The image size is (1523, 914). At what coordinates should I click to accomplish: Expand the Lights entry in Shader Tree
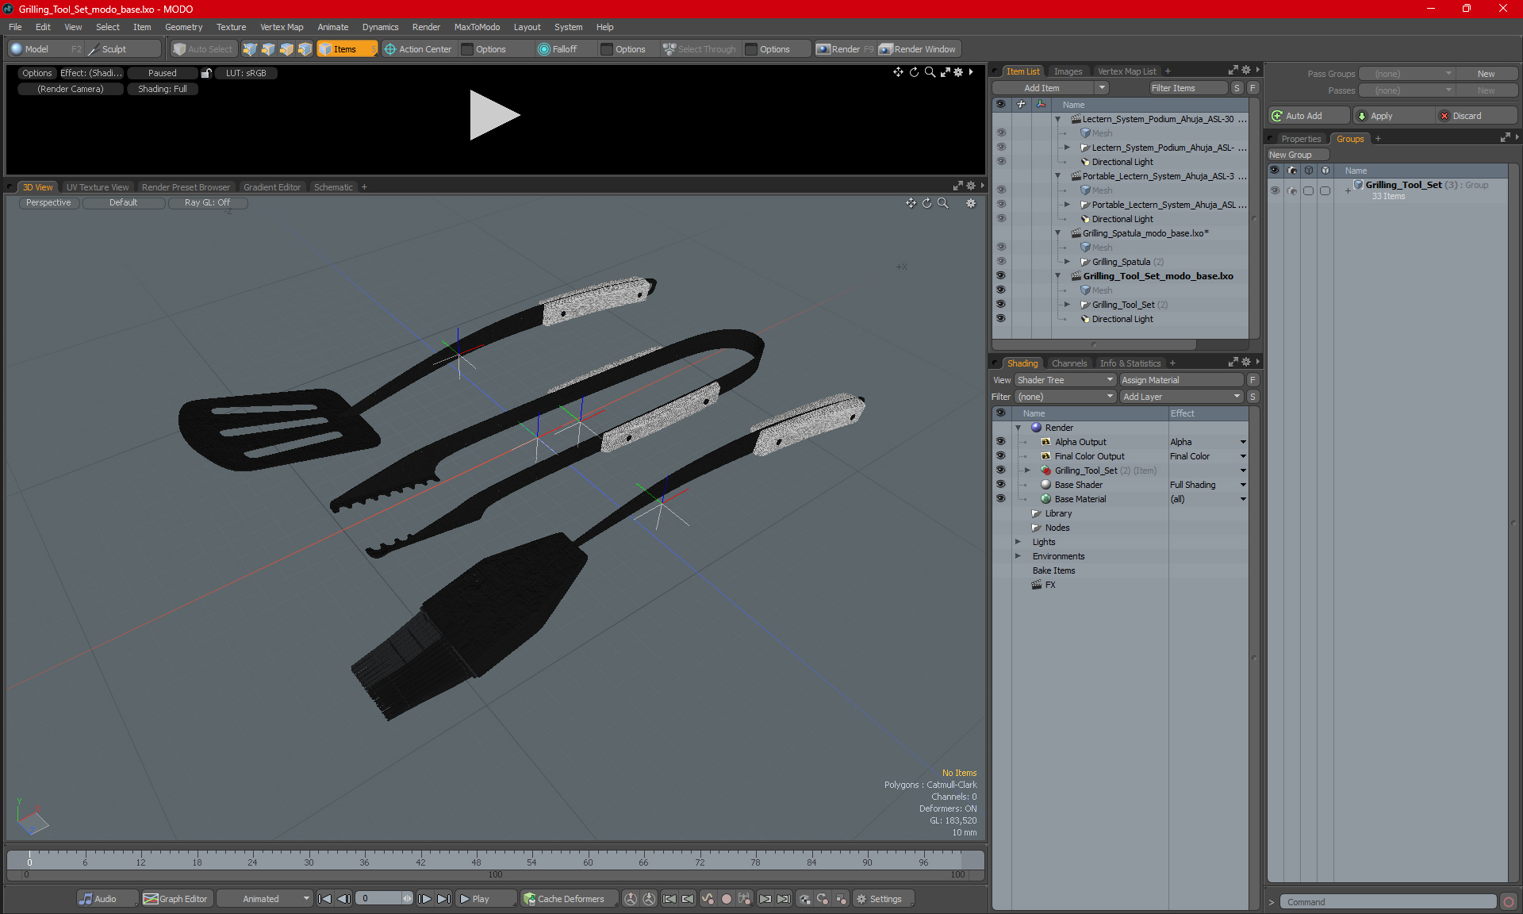coord(1018,542)
